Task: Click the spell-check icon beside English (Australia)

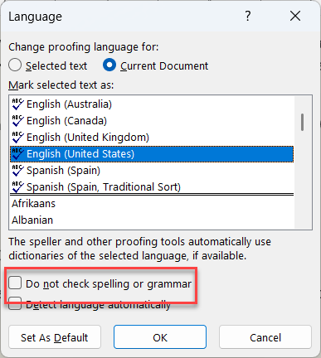Action: click(x=17, y=104)
